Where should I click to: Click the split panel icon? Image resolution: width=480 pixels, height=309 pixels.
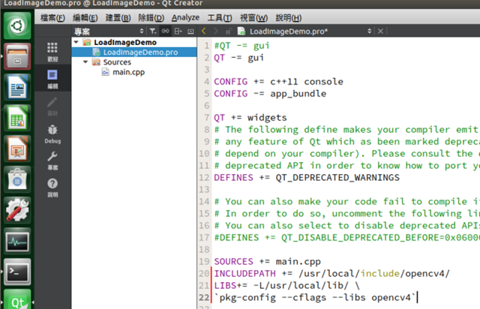click(178, 31)
